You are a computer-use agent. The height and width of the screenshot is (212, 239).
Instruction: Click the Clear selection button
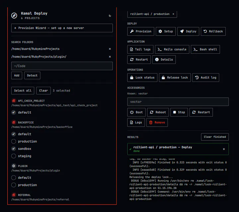pyautogui.click(x=43, y=91)
